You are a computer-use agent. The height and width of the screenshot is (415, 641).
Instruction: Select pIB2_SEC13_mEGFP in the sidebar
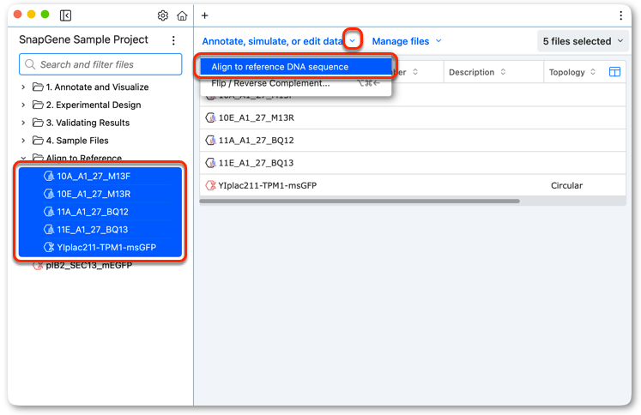(89, 266)
